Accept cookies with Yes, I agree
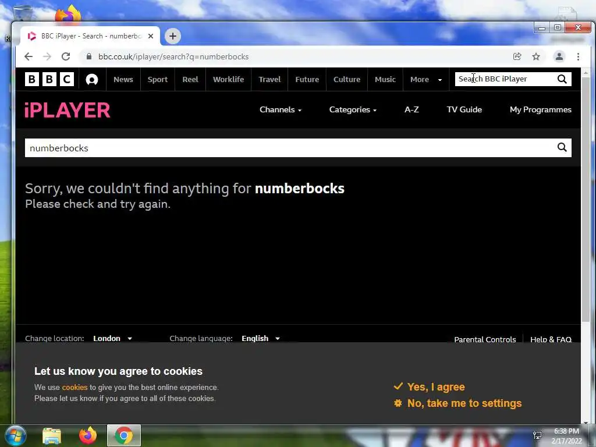The width and height of the screenshot is (596, 447). 429,386
